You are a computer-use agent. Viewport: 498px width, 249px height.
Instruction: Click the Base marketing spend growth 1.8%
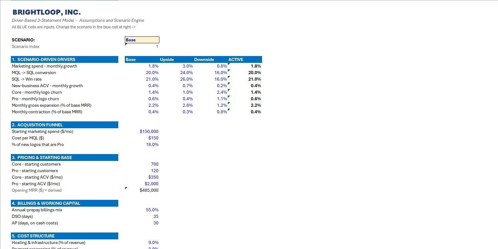point(153,66)
